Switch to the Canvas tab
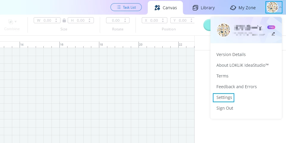Viewport: 286px width, 143px height. [x=165, y=8]
